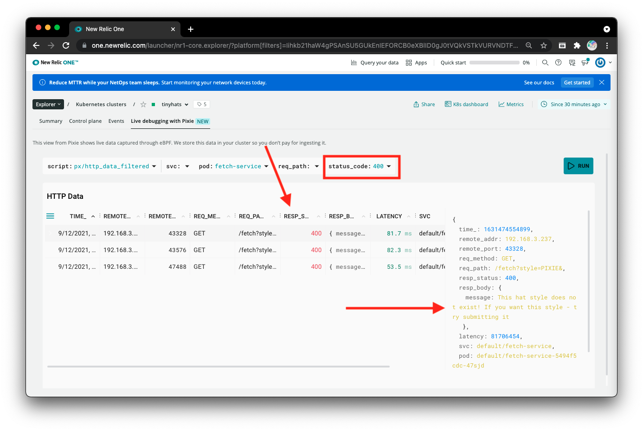The image size is (643, 431).
Task: Reload the page in the browser
Action: [x=66, y=45]
